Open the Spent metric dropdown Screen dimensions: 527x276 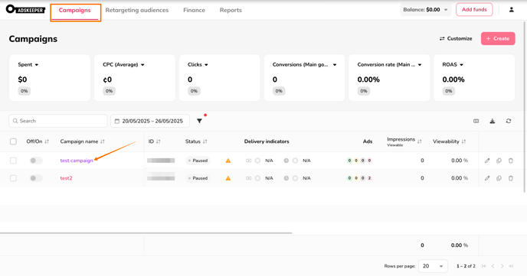(28, 64)
